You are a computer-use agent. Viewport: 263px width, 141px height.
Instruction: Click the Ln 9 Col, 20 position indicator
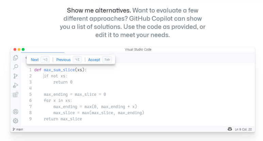[243, 129]
